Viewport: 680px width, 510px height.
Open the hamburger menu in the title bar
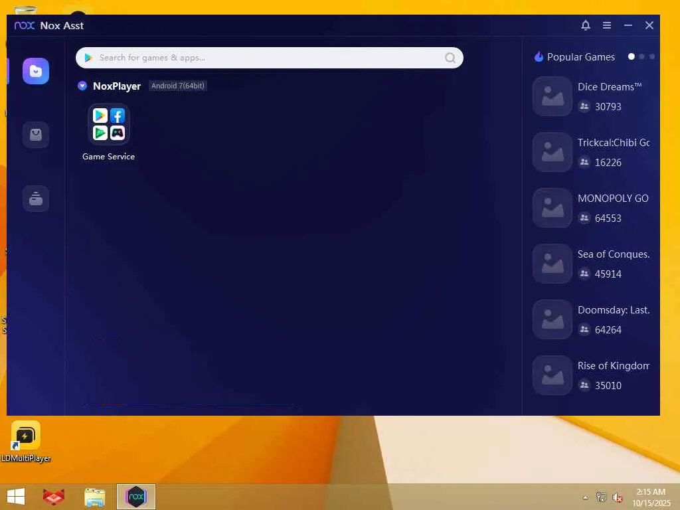tap(607, 26)
